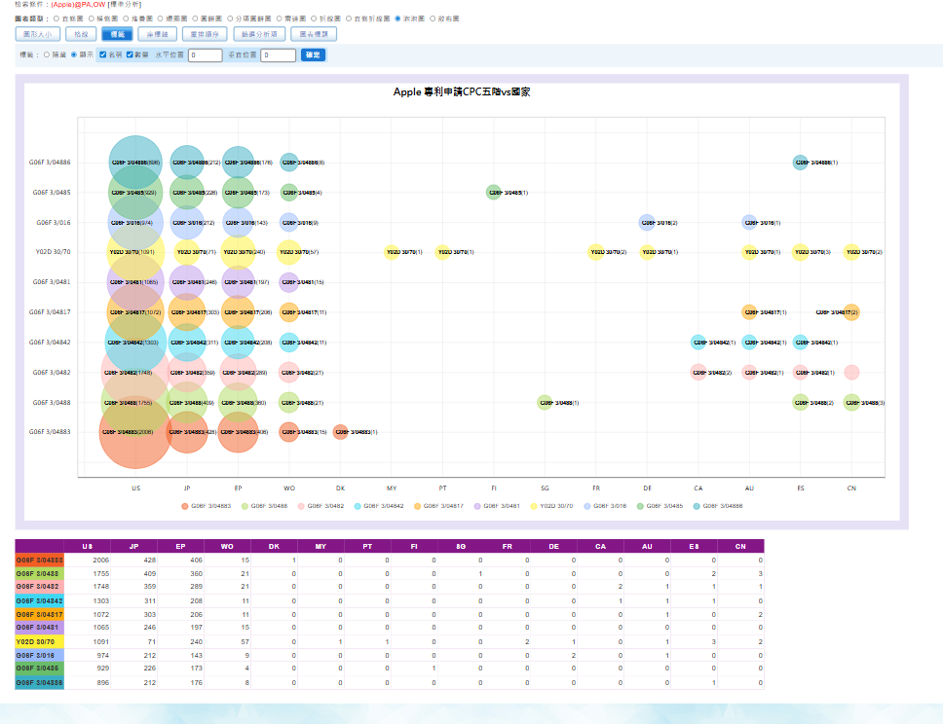This screenshot has height=724, width=943.
Task: Click the 水平位置 input field
Action: coord(206,55)
